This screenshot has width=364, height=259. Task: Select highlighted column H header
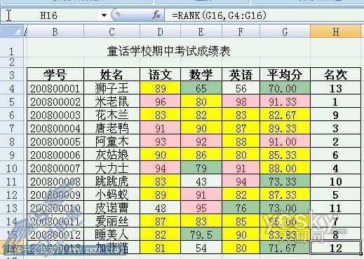point(335,31)
